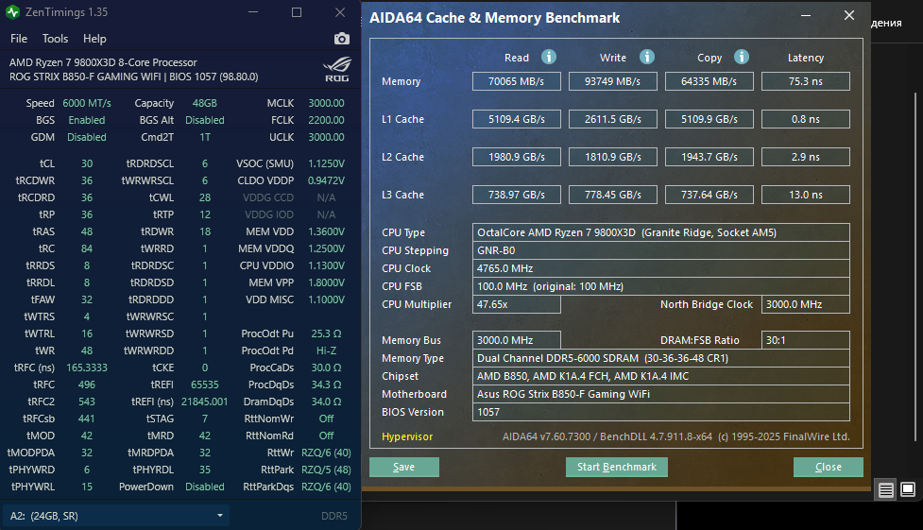Click the Memory Type DDR5-6000 field
The height and width of the screenshot is (530, 923).
[x=661, y=358]
